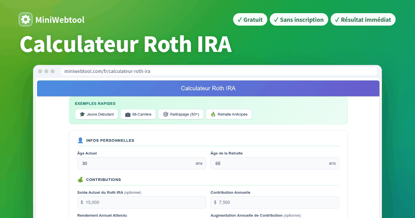
Task: Click the EXEMPLES RAPIDES label
Action: pyautogui.click(x=95, y=103)
